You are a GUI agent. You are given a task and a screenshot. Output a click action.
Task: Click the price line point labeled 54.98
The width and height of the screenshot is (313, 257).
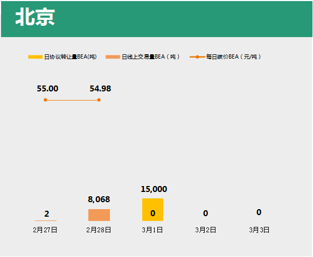99,100
